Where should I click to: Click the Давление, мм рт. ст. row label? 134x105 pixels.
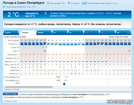pyautogui.click(x=12, y=61)
